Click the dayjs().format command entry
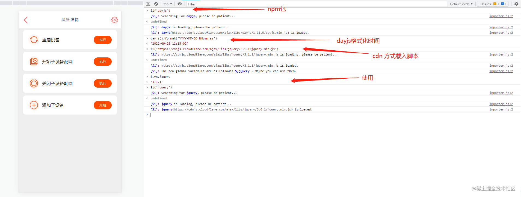521x197 pixels. point(183,38)
